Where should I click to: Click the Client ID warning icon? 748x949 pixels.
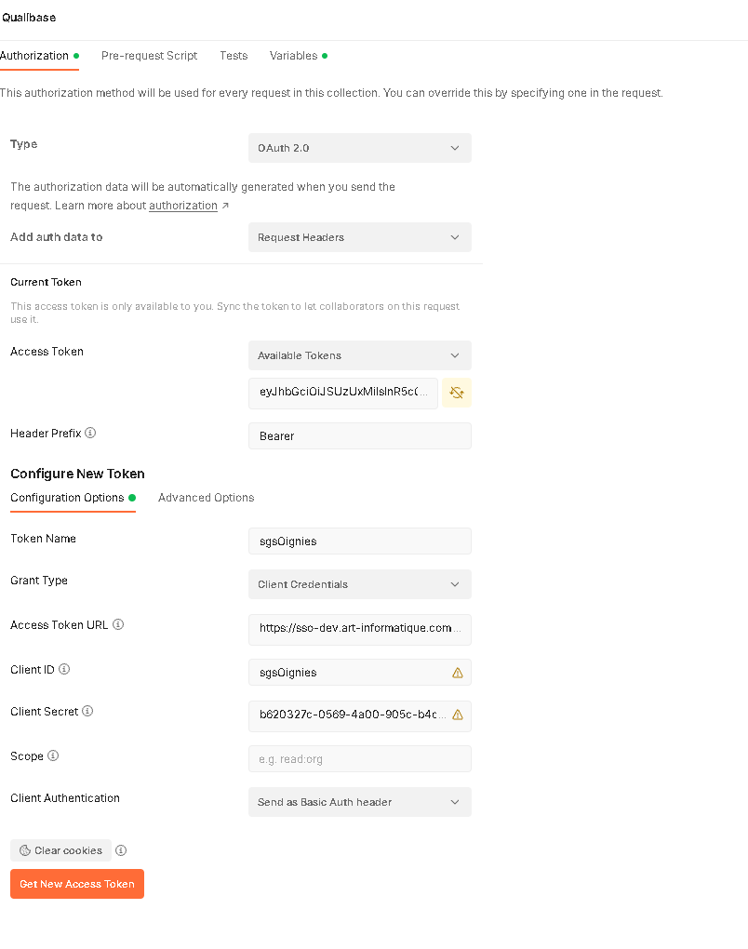(457, 673)
